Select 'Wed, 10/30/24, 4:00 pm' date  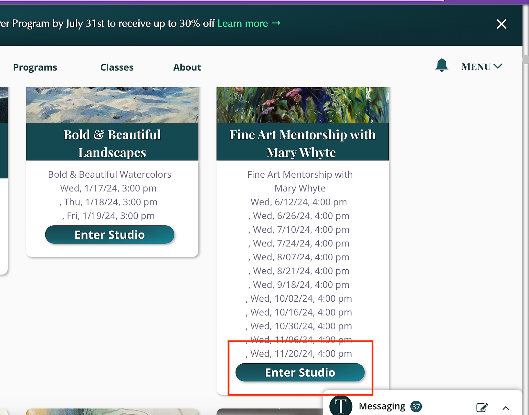pos(301,326)
